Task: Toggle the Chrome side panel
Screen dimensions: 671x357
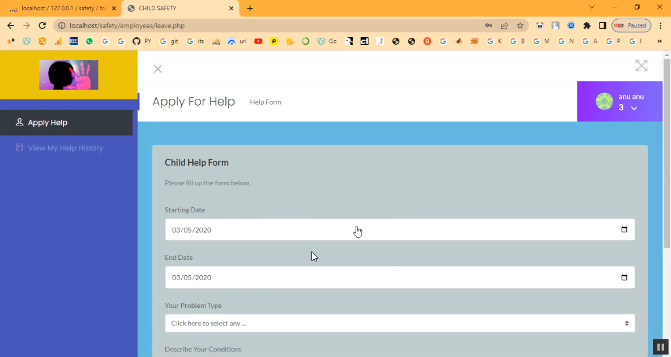Action: click(x=602, y=25)
